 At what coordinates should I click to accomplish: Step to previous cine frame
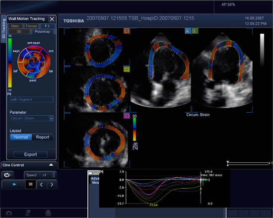coord(42,185)
